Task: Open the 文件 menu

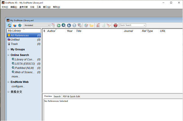Action: point(5,7)
